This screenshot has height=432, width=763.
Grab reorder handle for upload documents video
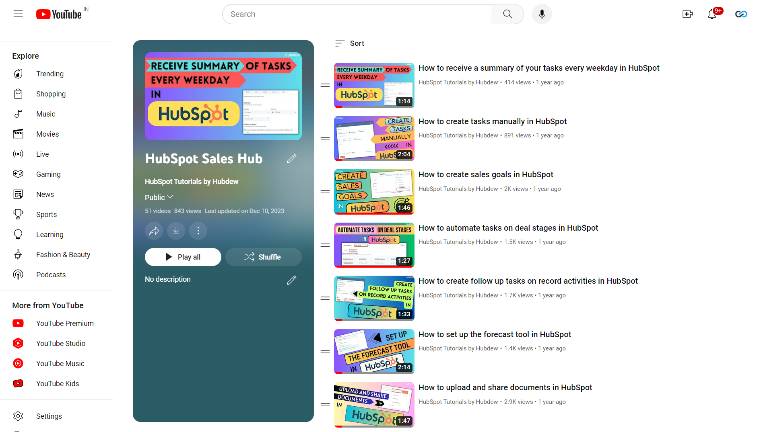325,405
